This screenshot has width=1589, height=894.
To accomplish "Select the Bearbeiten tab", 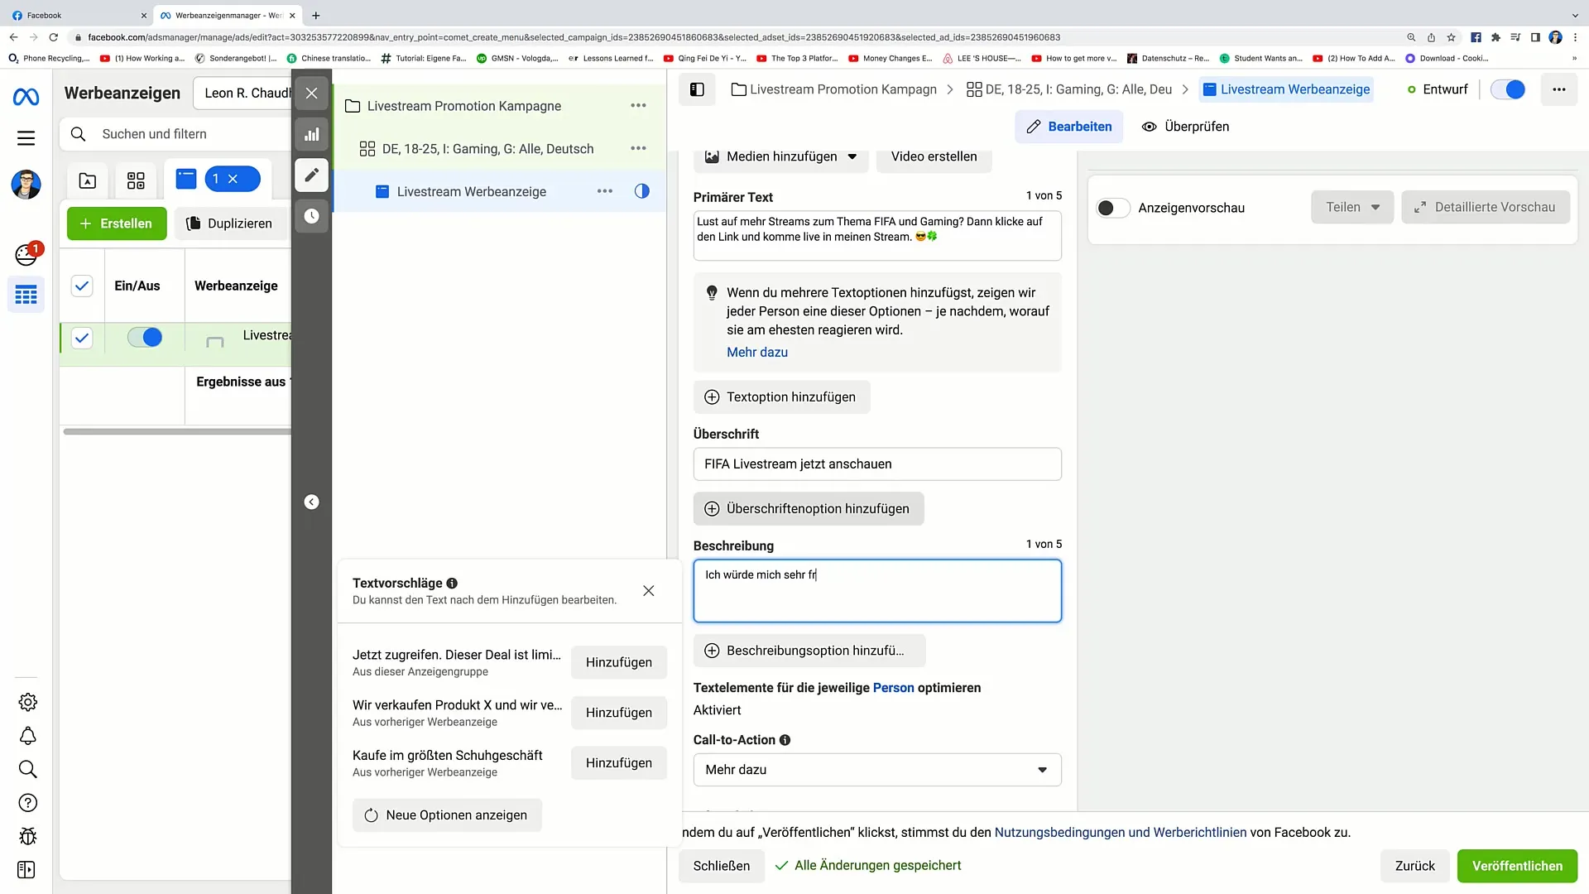I will pos(1071,127).
